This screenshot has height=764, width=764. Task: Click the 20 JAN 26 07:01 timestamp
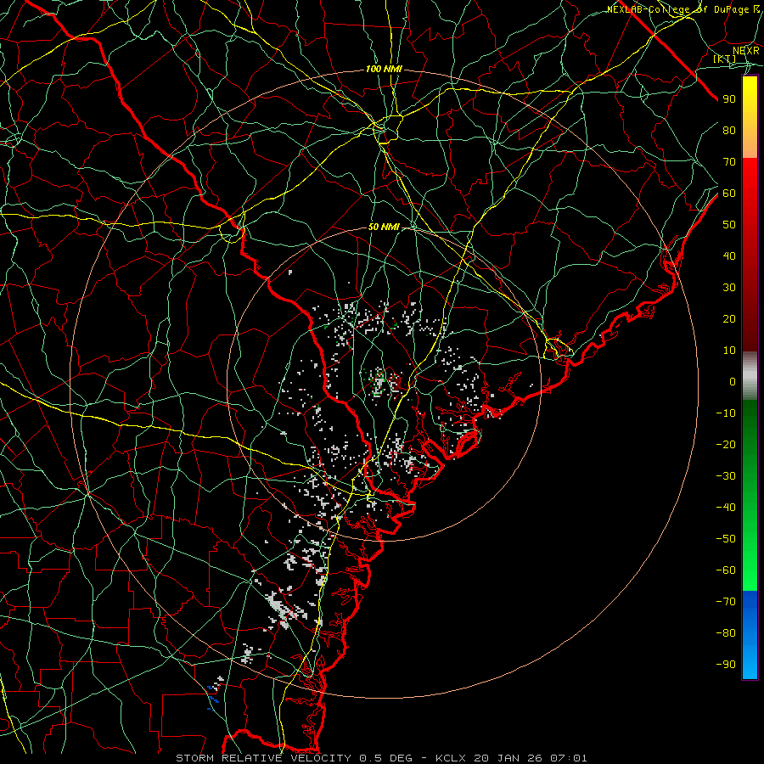pos(531,758)
